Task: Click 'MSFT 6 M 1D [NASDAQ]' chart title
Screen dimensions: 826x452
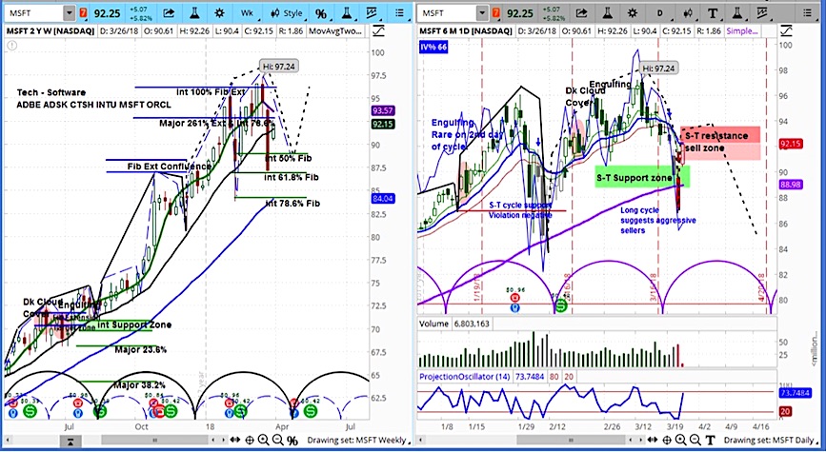Action: (465, 31)
